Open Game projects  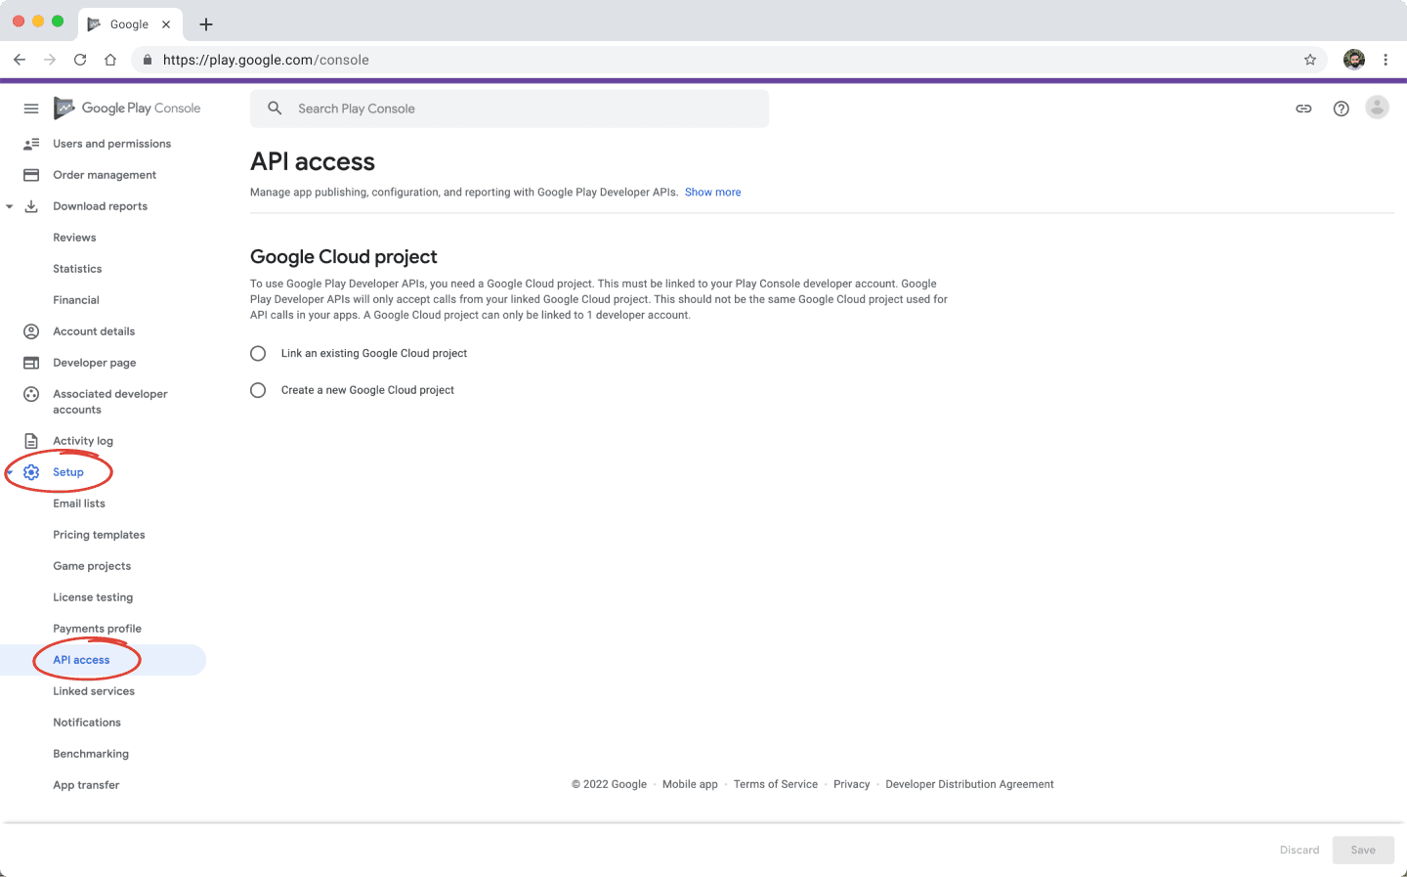pos(92,566)
